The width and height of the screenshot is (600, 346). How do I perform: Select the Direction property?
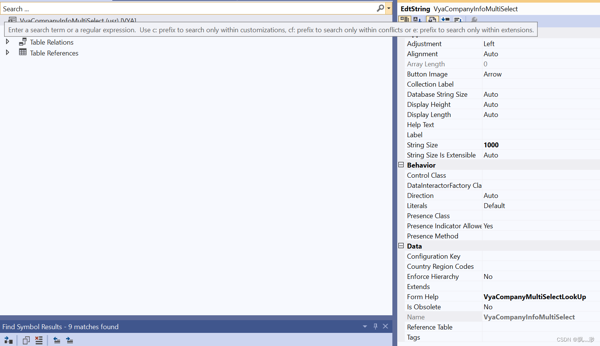point(503,196)
